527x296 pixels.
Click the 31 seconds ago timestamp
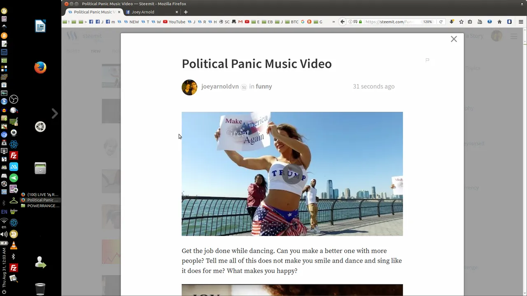[x=373, y=86]
